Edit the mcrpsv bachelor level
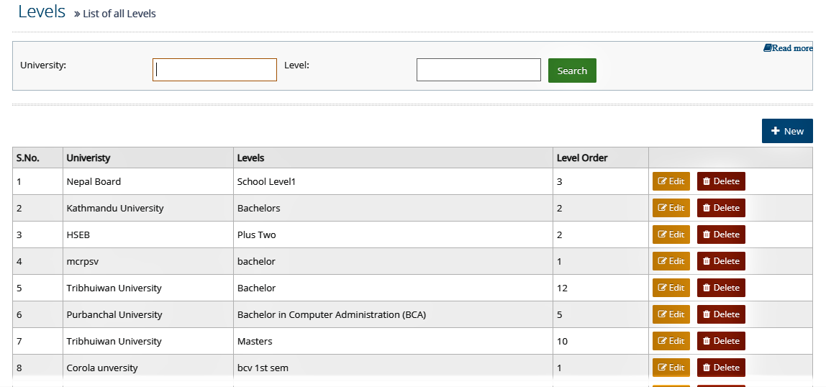The height and width of the screenshot is (387, 826). click(x=671, y=261)
